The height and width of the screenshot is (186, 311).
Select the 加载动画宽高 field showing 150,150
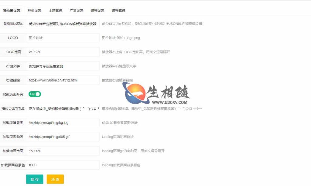click(x=62, y=151)
